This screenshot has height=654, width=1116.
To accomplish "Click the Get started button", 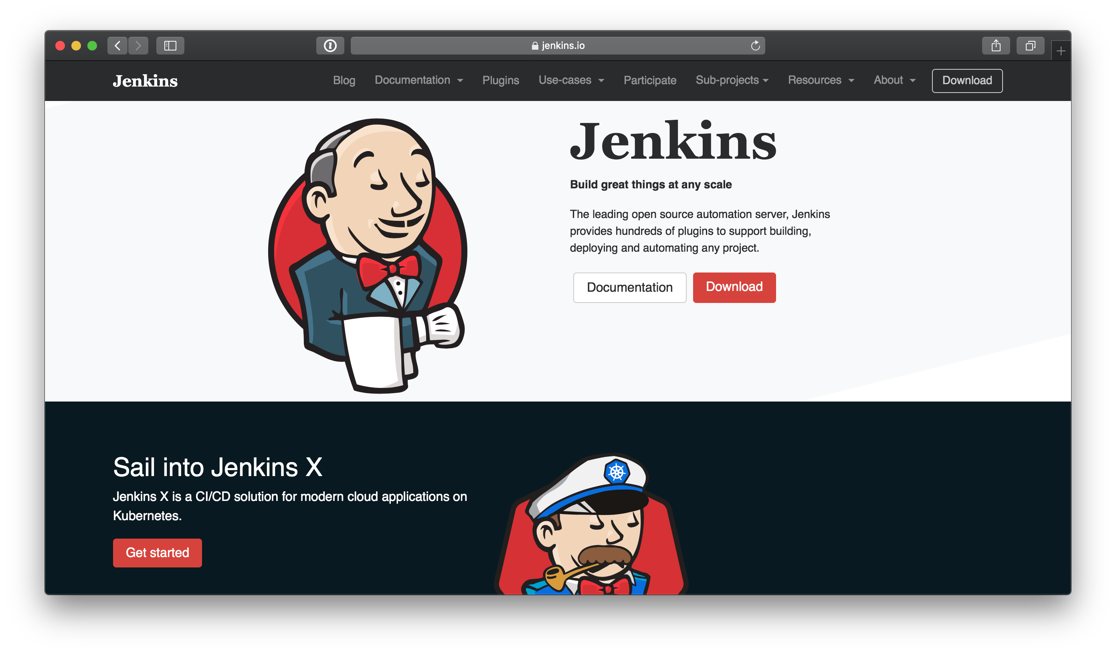I will click(157, 553).
